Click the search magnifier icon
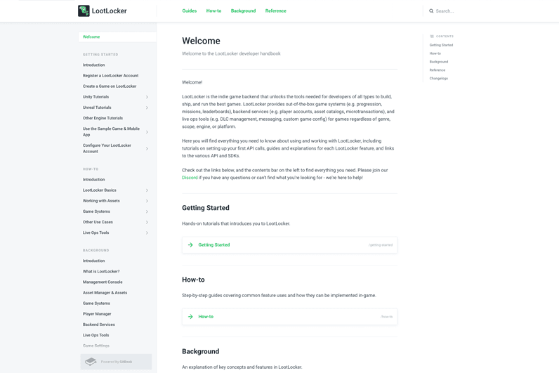This screenshot has height=373, width=559. click(x=431, y=11)
